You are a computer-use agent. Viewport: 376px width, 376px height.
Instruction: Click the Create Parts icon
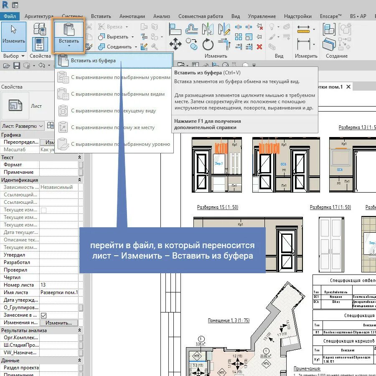point(345,29)
